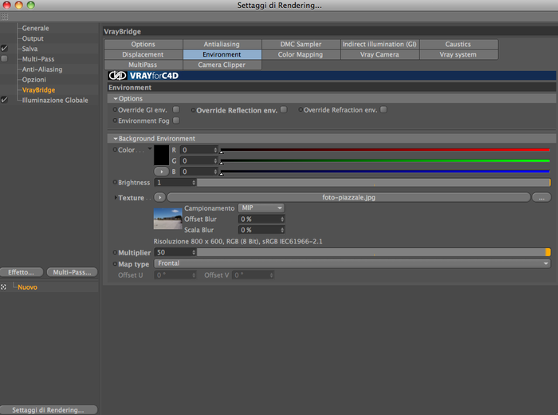The image size is (558, 415).
Task: Open the Map type Frontal dropdown
Action: 352,263
